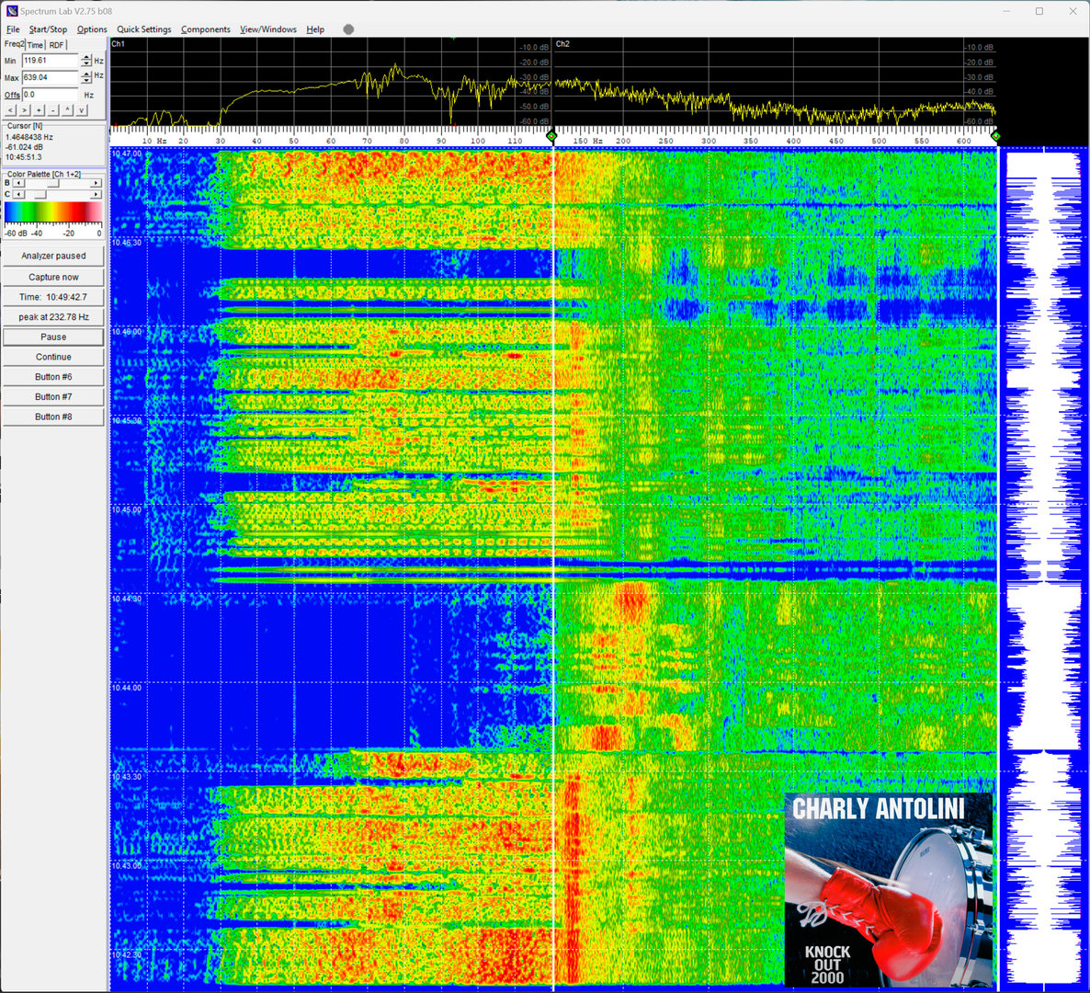Click the '^' up arrow frequency button
The width and height of the screenshot is (1090, 993).
[x=67, y=110]
